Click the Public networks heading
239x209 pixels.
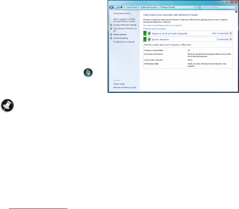160,39
